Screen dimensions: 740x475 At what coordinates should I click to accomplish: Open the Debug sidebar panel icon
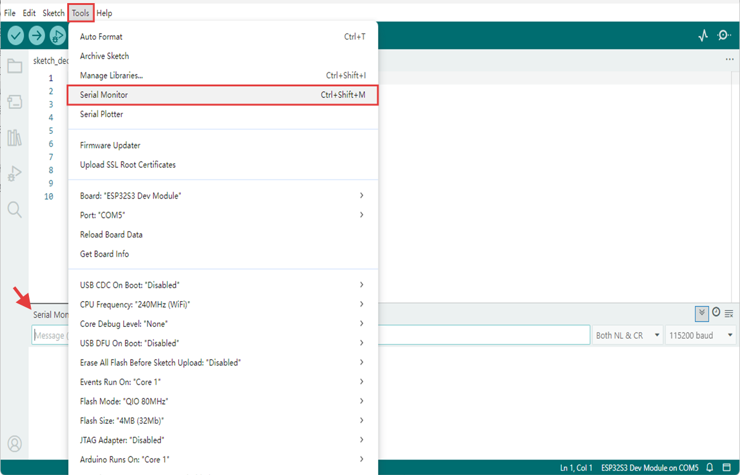click(x=15, y=174)
